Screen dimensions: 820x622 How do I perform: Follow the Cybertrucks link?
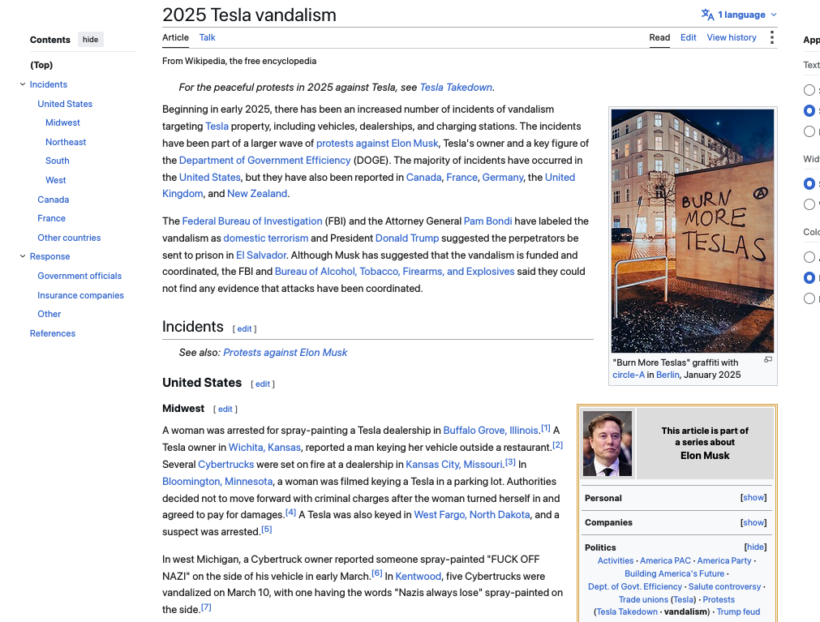[226, 464]
